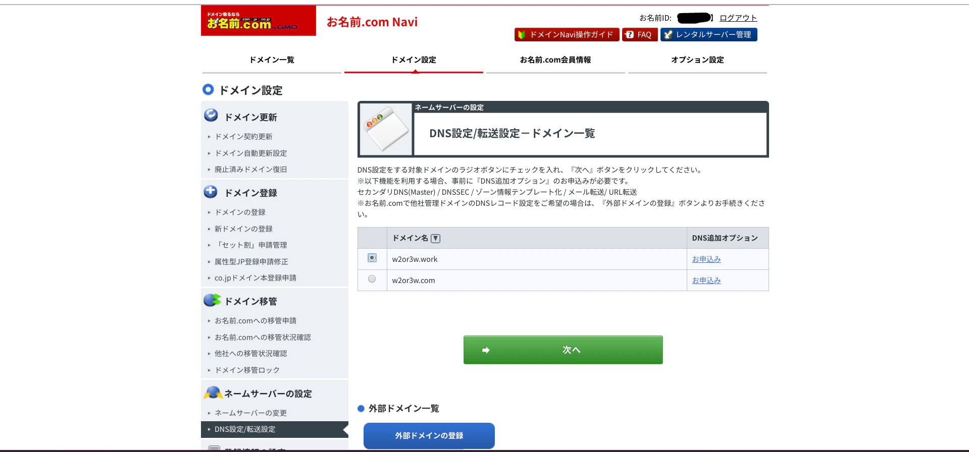Click お申込み link for w2or3w.work

pos(706,259)
